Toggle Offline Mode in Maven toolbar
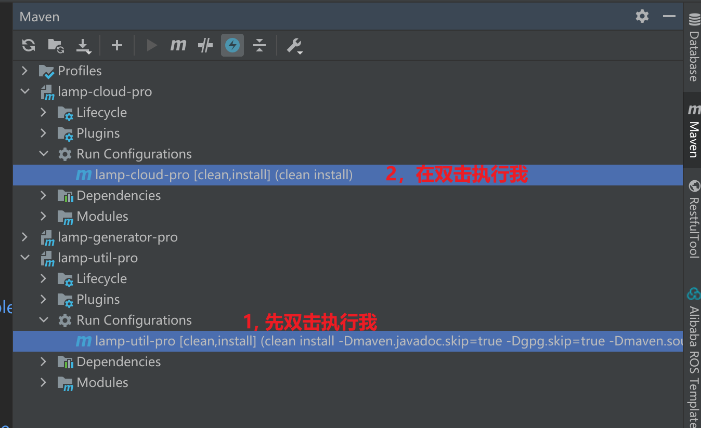 click(x=205, y=46)
